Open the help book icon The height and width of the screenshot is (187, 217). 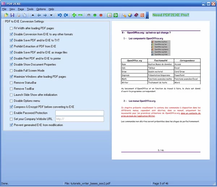[x=136, y=15]
